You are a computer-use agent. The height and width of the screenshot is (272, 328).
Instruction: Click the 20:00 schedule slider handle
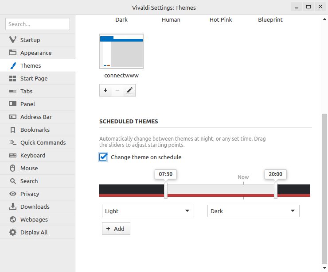[x=276, y=191]
